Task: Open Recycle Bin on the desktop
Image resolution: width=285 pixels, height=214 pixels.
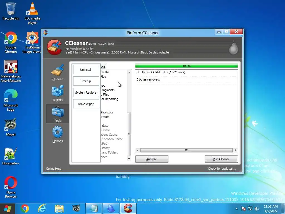Action: click(x=11, y=11)
